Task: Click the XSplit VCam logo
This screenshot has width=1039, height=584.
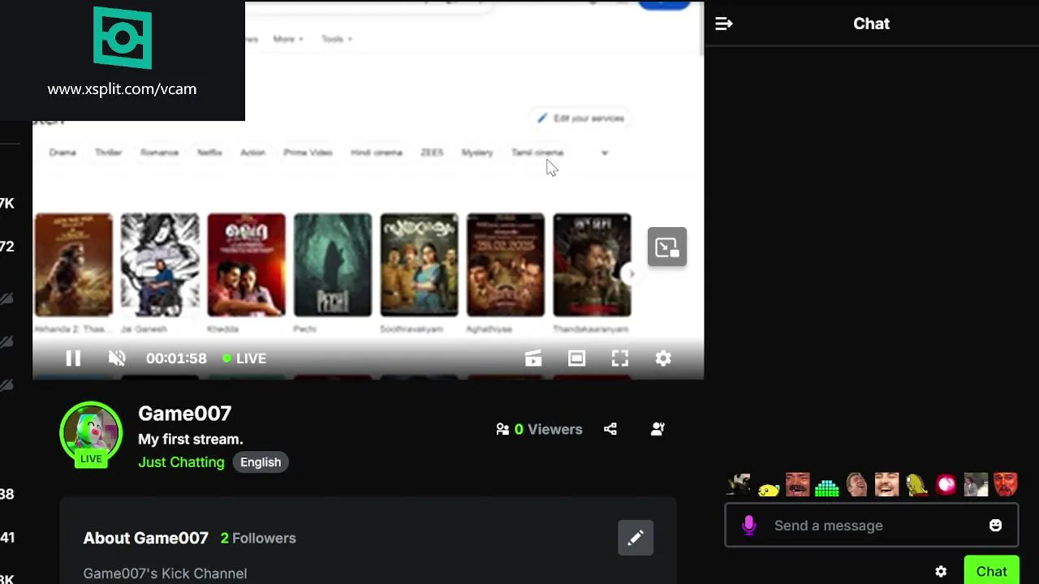Action: pos(123,38)
